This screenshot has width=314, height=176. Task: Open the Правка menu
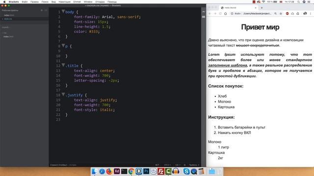coord(34,1)
